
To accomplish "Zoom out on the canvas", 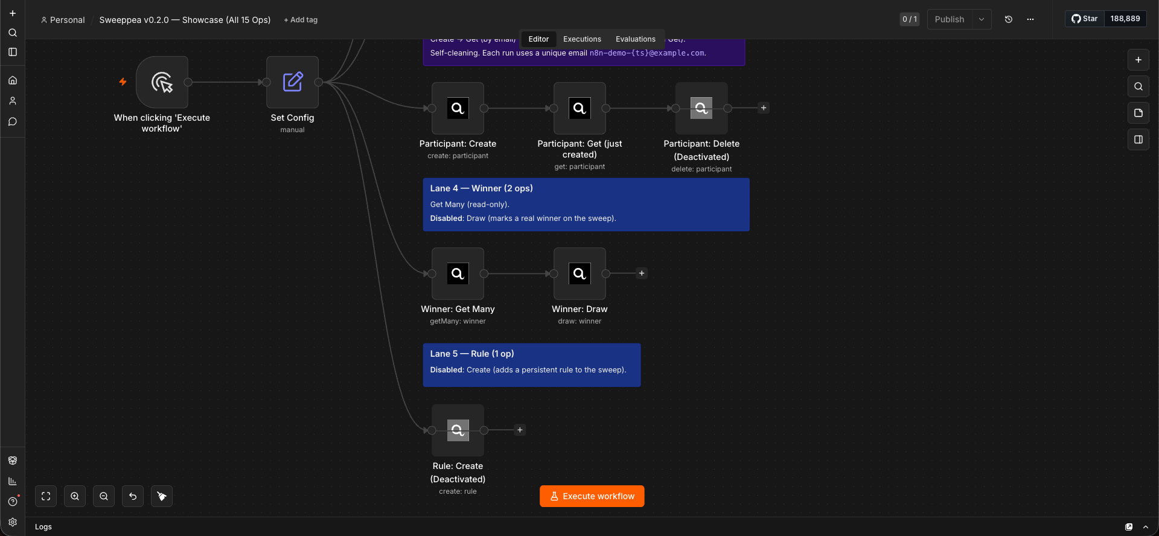I will tap(104, 496).
